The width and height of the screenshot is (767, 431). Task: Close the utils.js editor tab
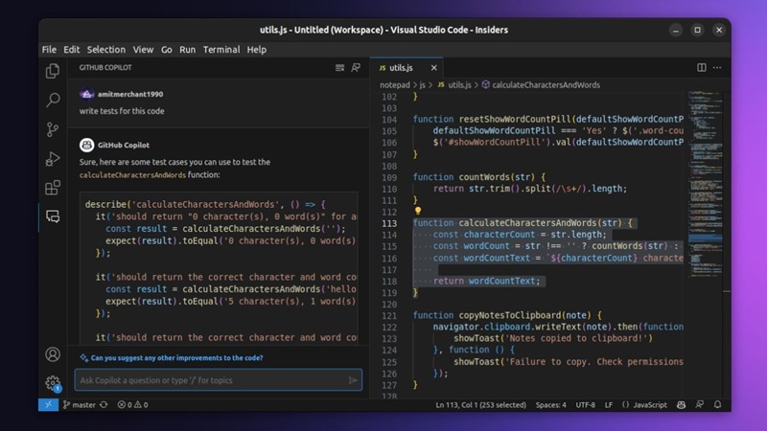click(434, 68)
